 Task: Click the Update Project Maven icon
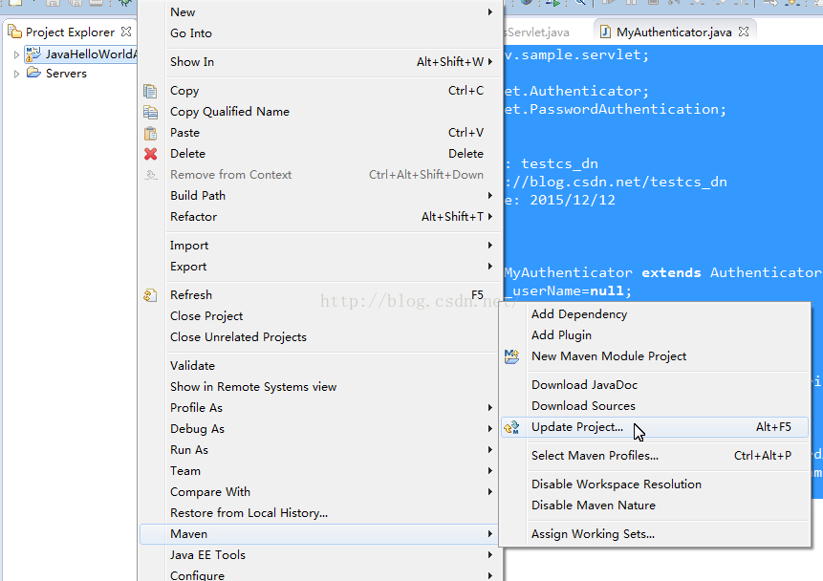(x=511, y=427)
